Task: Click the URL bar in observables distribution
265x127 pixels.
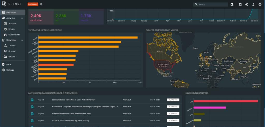Action: point(199,114)
